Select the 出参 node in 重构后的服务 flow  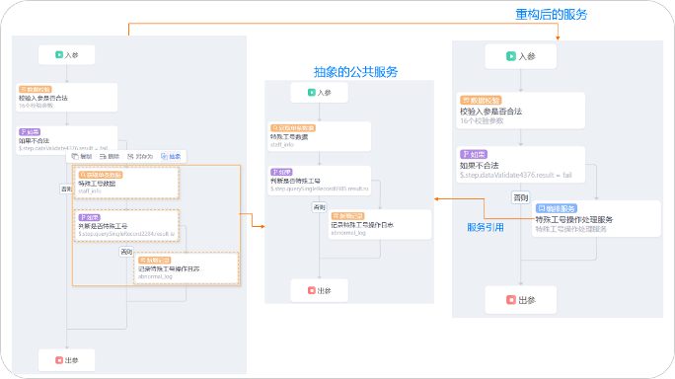coord(521,300)
